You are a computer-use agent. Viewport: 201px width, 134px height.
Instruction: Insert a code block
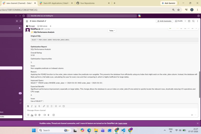[64, 106]
